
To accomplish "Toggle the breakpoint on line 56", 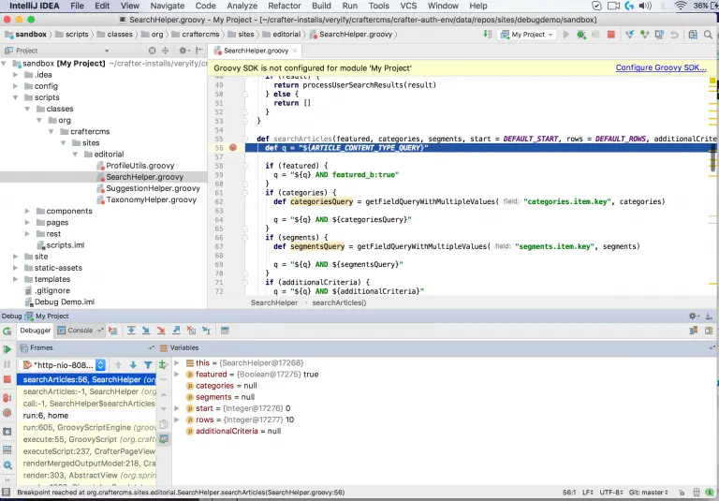I will pyautogui.click(x=233, y=148).
